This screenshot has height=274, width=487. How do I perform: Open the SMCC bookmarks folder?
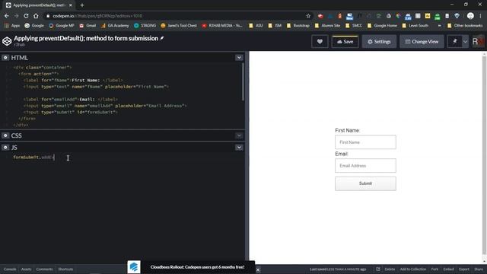click(x=354, y=25)
